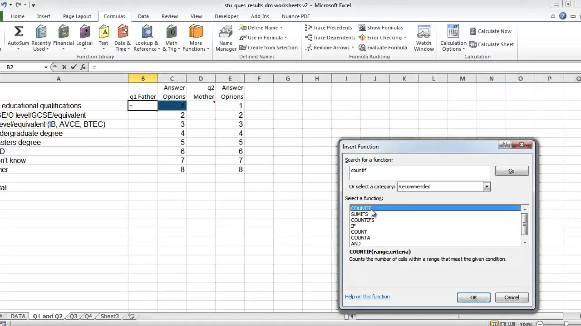Image resolution: width=581 pixels, height=326 pixels.
Task: Click Remove Arrows
Action: tap(327, 48)
